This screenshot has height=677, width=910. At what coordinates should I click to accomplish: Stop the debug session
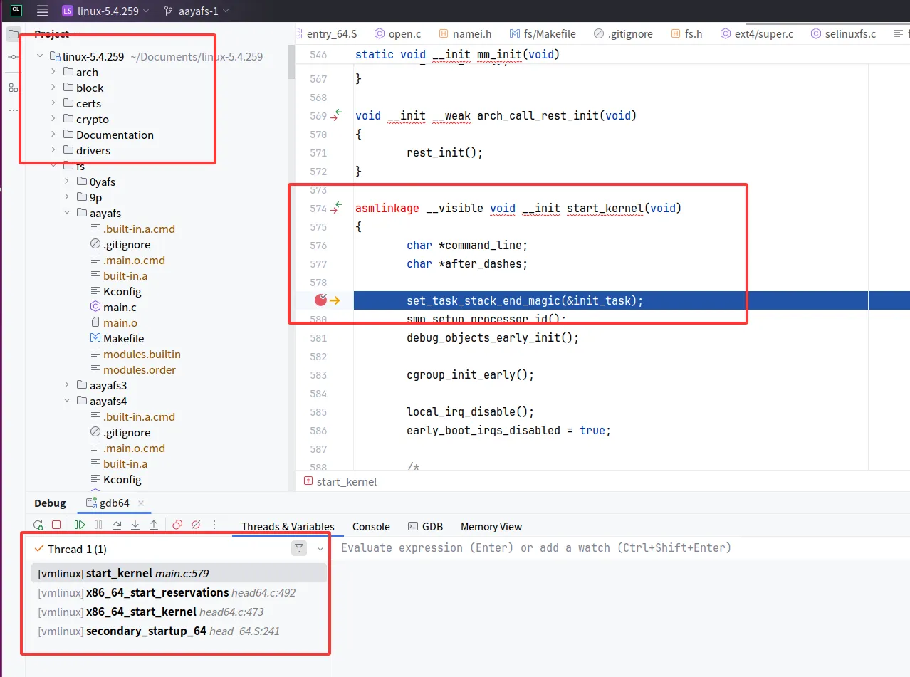(x=56, y=525)
